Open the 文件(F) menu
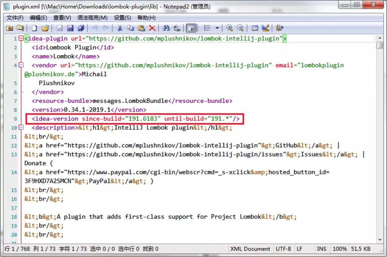The image size is (387, 257). coord(15,18)
